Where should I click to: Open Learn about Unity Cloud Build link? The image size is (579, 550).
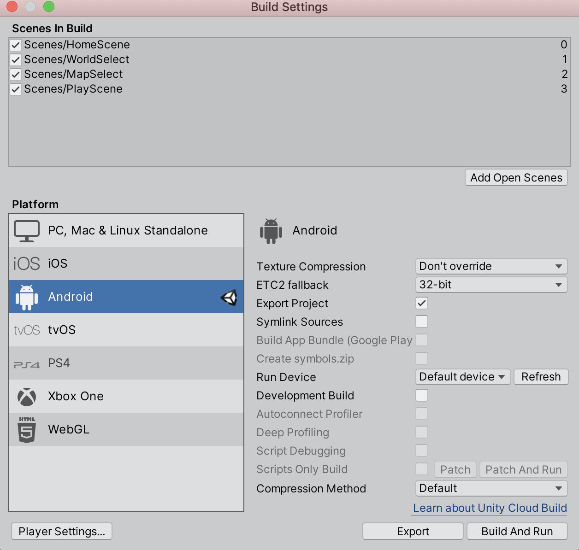[x=490, y=508]
